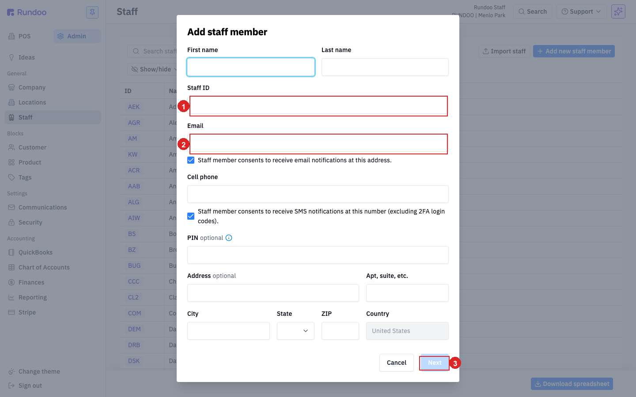Click staff ID DSK in table
The image size is (636, 397).
click(134, 361)
